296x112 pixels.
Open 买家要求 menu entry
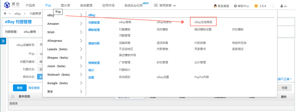(200, 49)
